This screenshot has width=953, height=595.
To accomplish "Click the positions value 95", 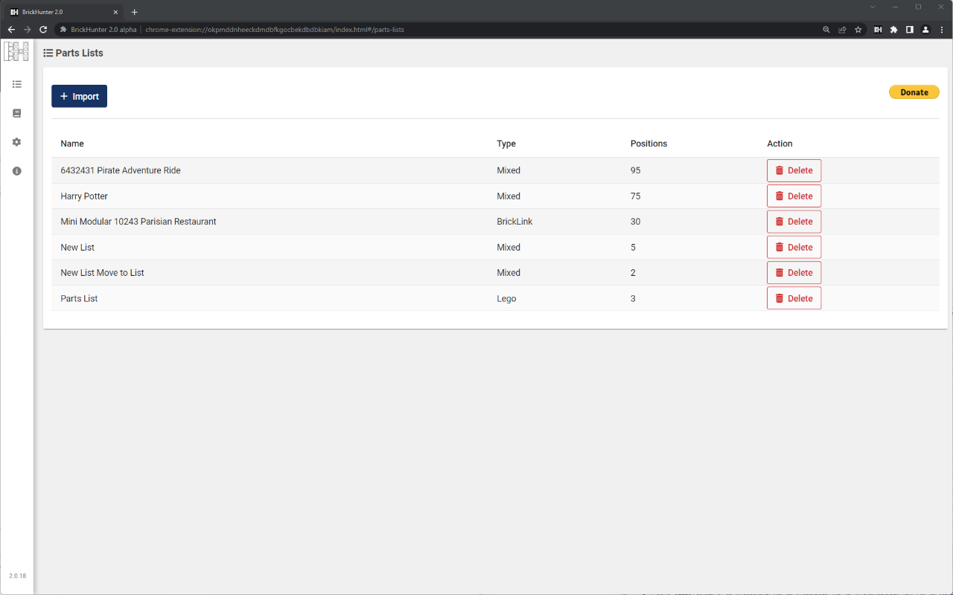I will click(x=635, y=170).
